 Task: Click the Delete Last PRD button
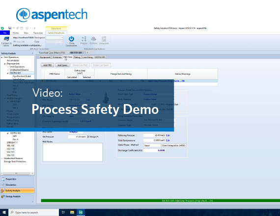click(x=80, y=65)
